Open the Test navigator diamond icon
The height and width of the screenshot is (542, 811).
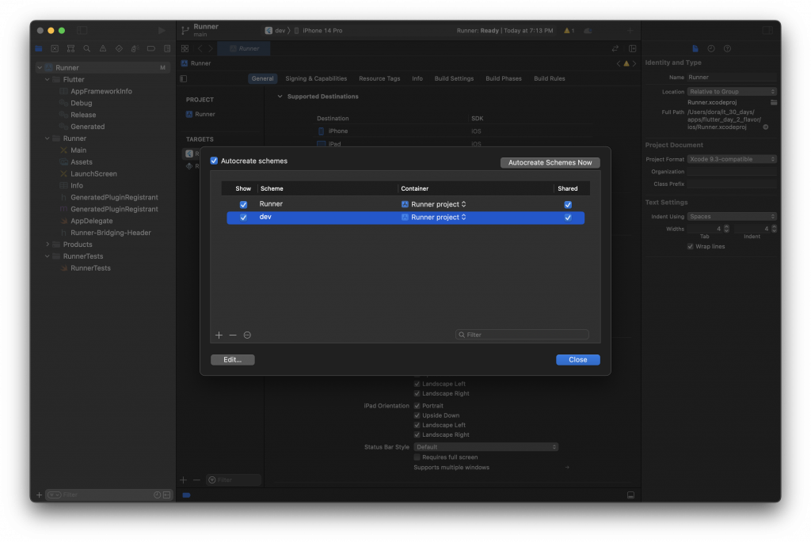click(119, 48)
